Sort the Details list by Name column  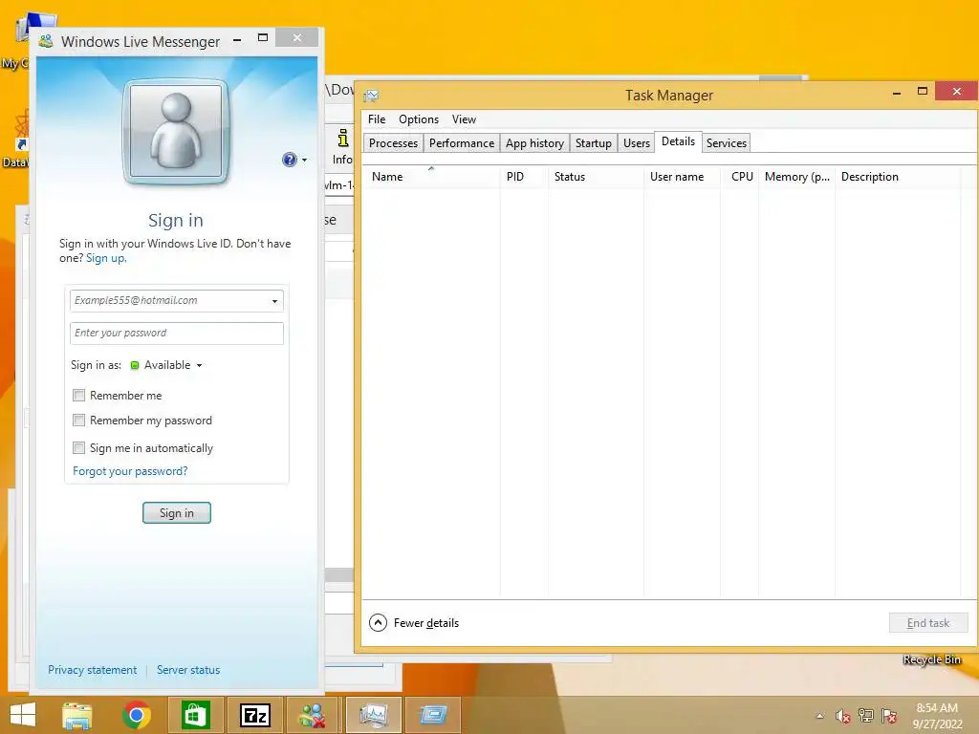[431, 177]
